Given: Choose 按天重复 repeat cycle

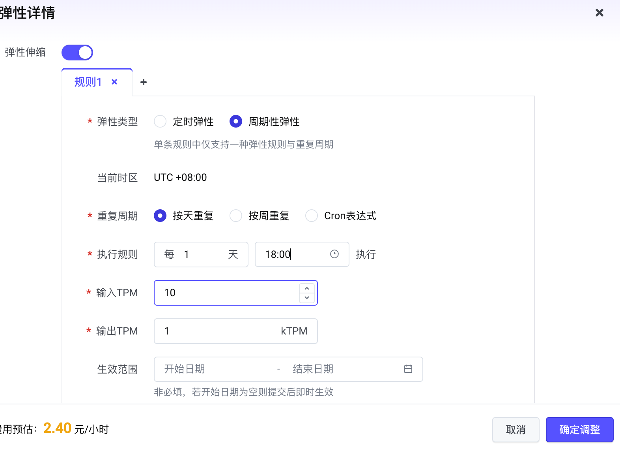Looking at the screenshot, I should click(160, 216).
